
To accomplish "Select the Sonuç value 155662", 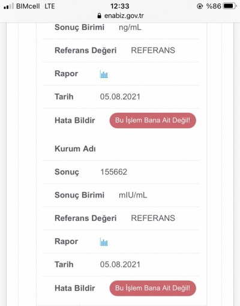I will pyautogui.click(x=113, y=172).
